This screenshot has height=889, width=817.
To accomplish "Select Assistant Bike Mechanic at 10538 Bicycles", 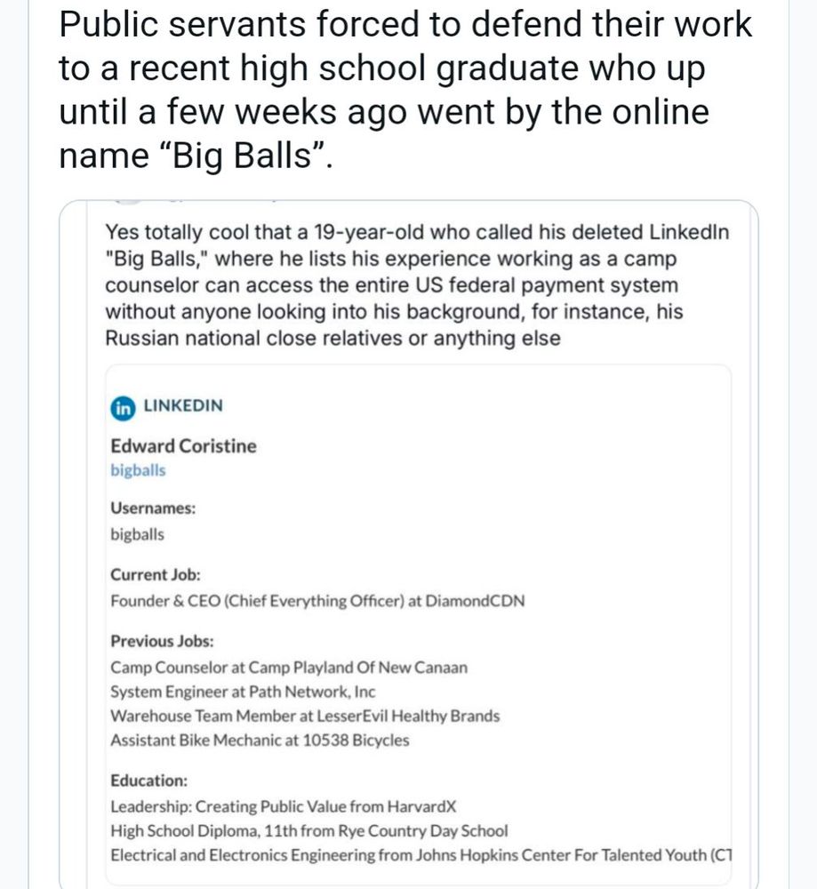I will click(260, 740).
